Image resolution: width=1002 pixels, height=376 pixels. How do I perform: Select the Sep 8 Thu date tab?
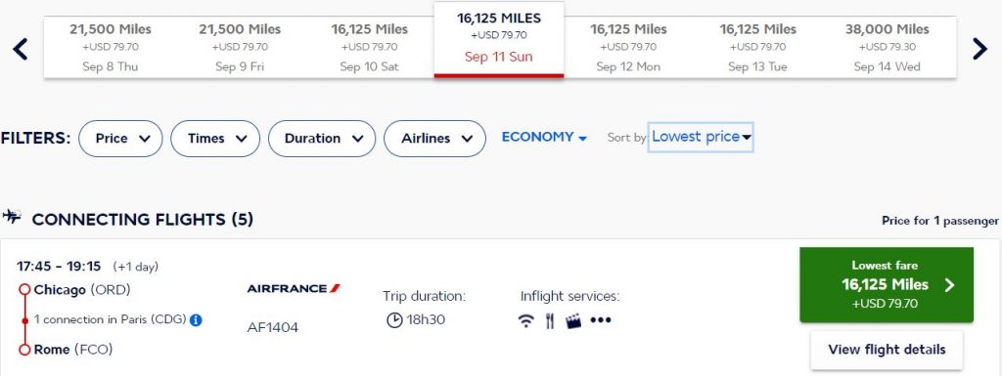tap(110, 48)
